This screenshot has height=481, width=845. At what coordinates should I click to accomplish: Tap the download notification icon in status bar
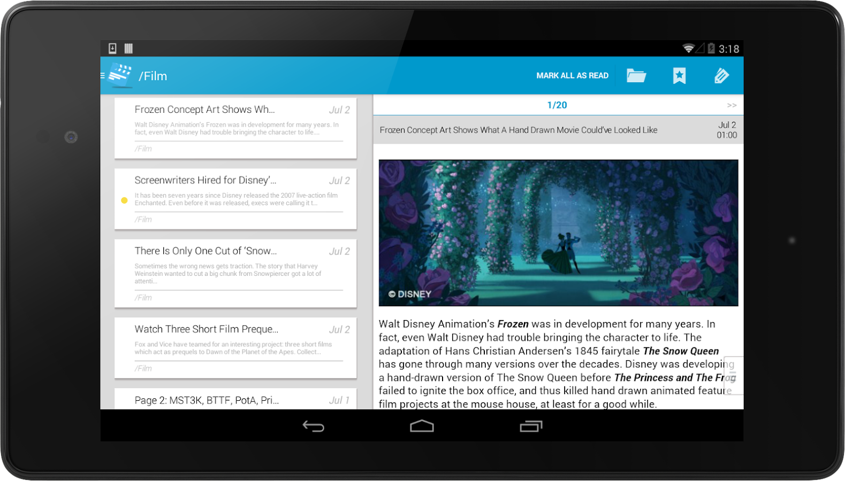[x=112, y=49]
